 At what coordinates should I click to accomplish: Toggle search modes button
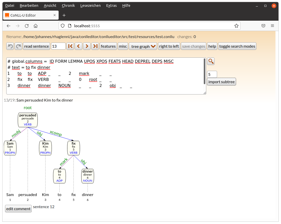tap(237, 46)
